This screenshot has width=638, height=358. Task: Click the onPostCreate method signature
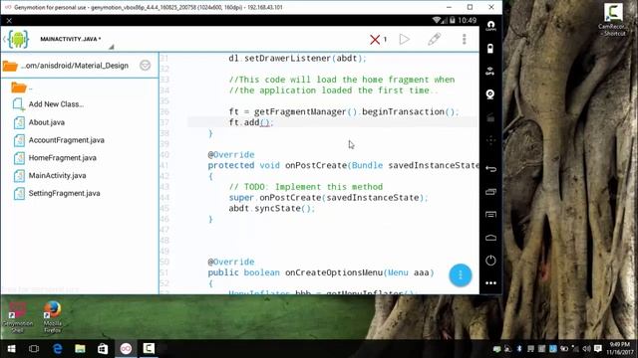point(343,165)
